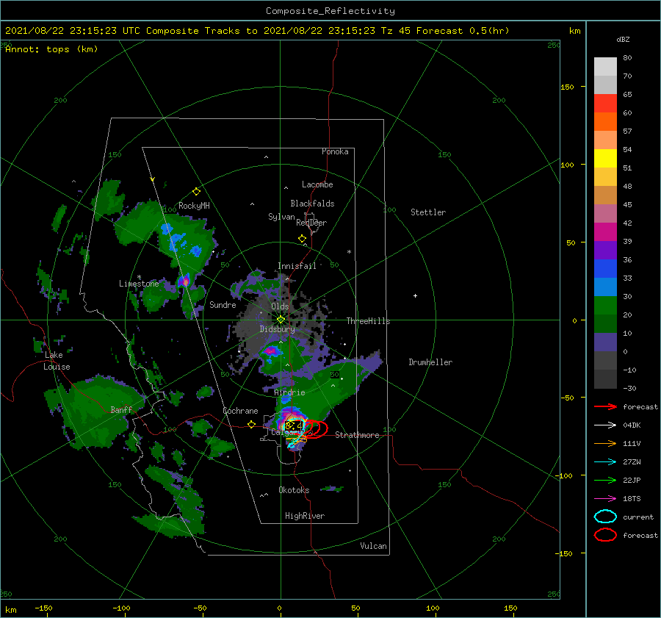Select the Cochrane label

point(240,411)
